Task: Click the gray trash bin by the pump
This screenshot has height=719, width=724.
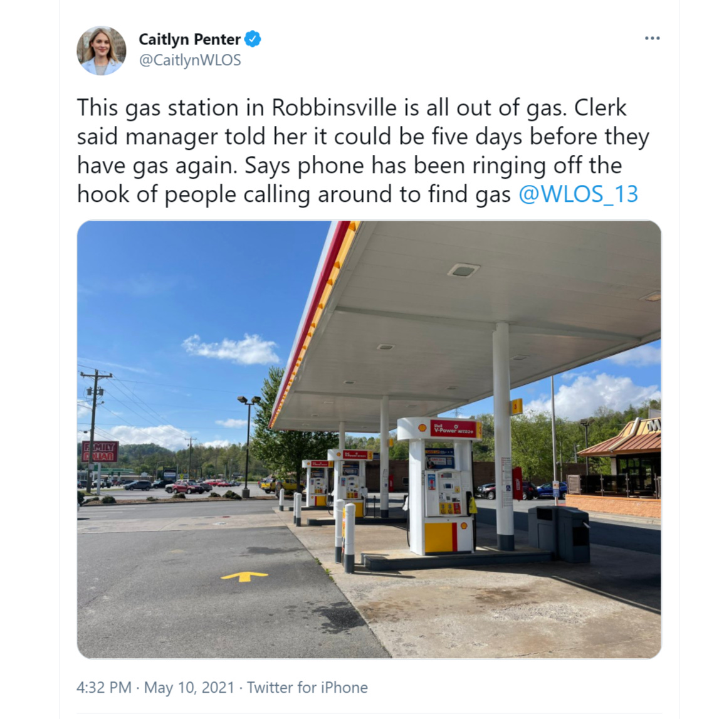Action: tap(559, 534)
